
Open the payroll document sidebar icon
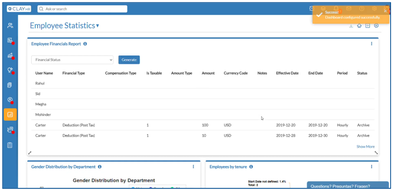tap(10, 41)
